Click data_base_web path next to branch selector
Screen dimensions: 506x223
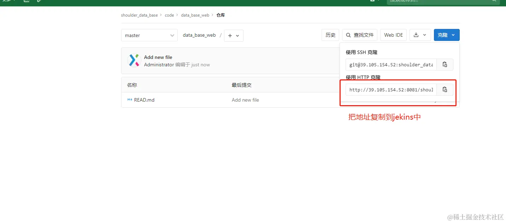click(x=199, y=35)
